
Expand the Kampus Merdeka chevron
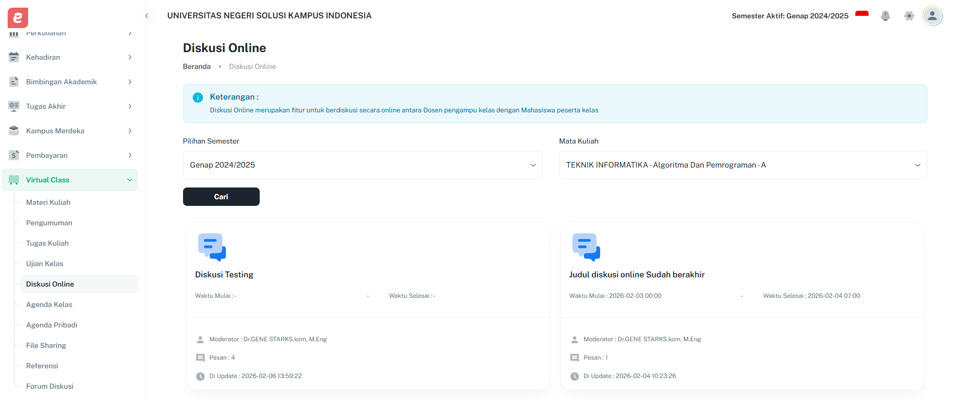point(130,131)
